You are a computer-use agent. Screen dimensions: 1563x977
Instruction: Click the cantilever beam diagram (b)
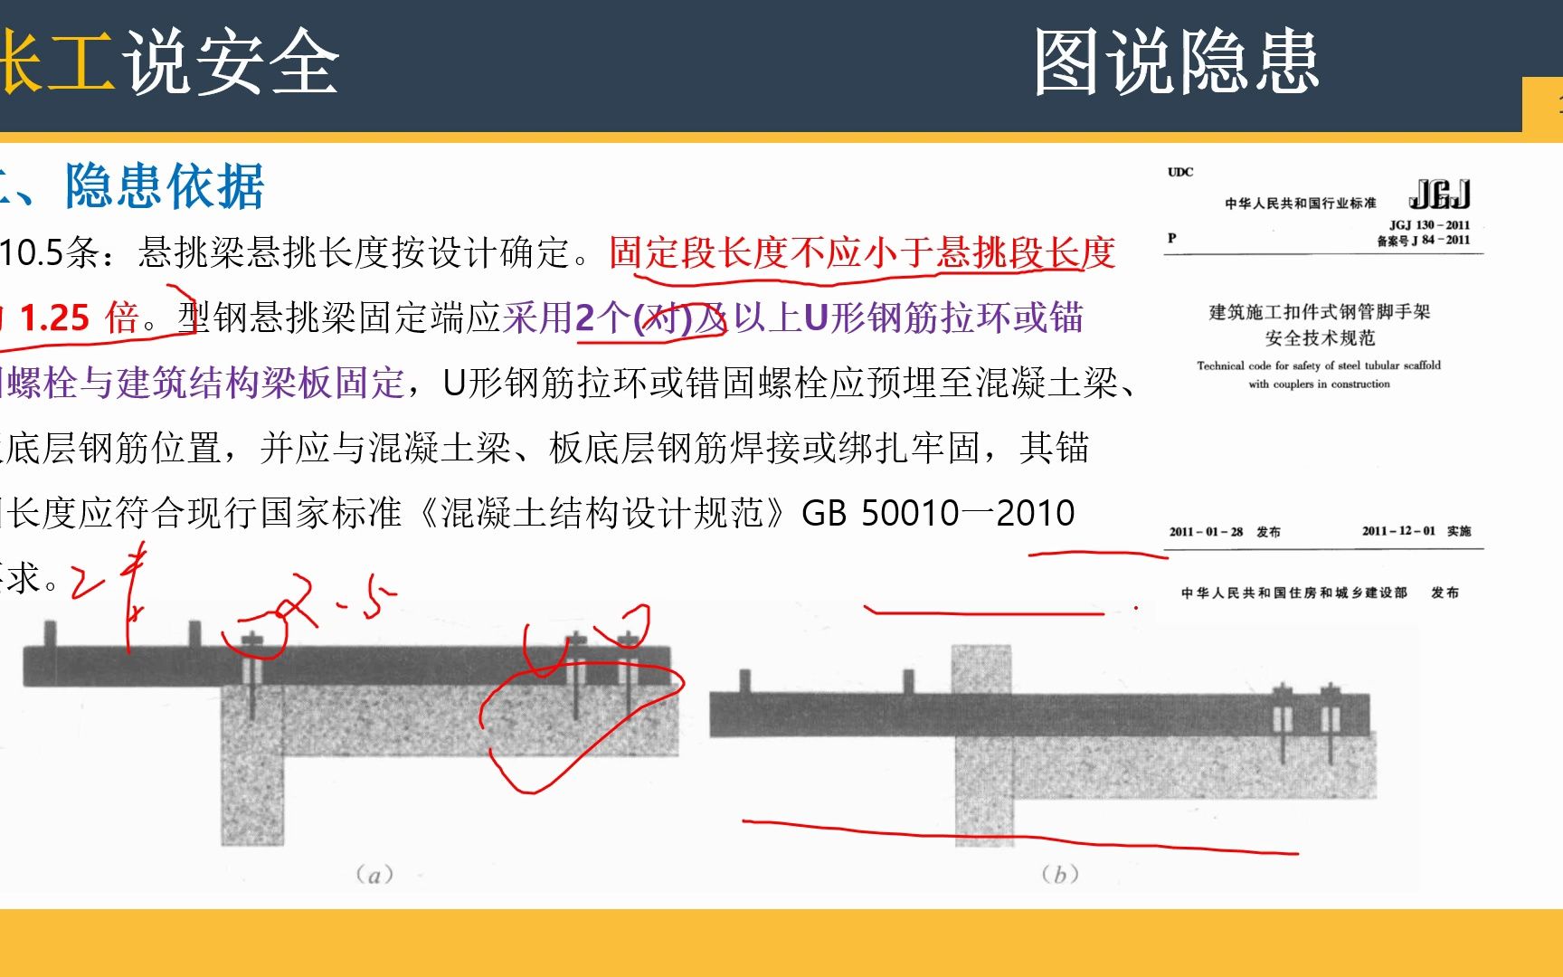1043,746
